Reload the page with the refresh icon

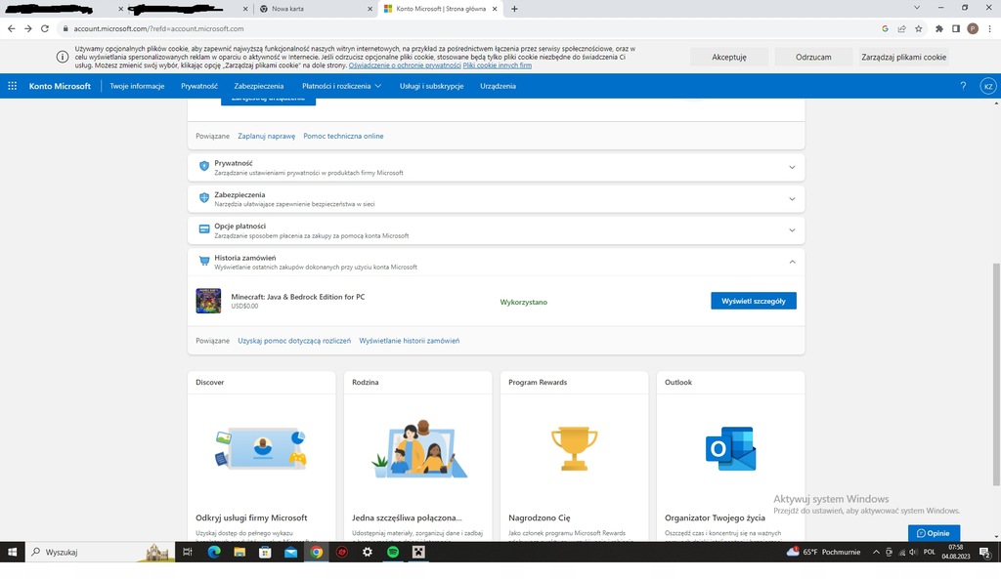(45, 29)
